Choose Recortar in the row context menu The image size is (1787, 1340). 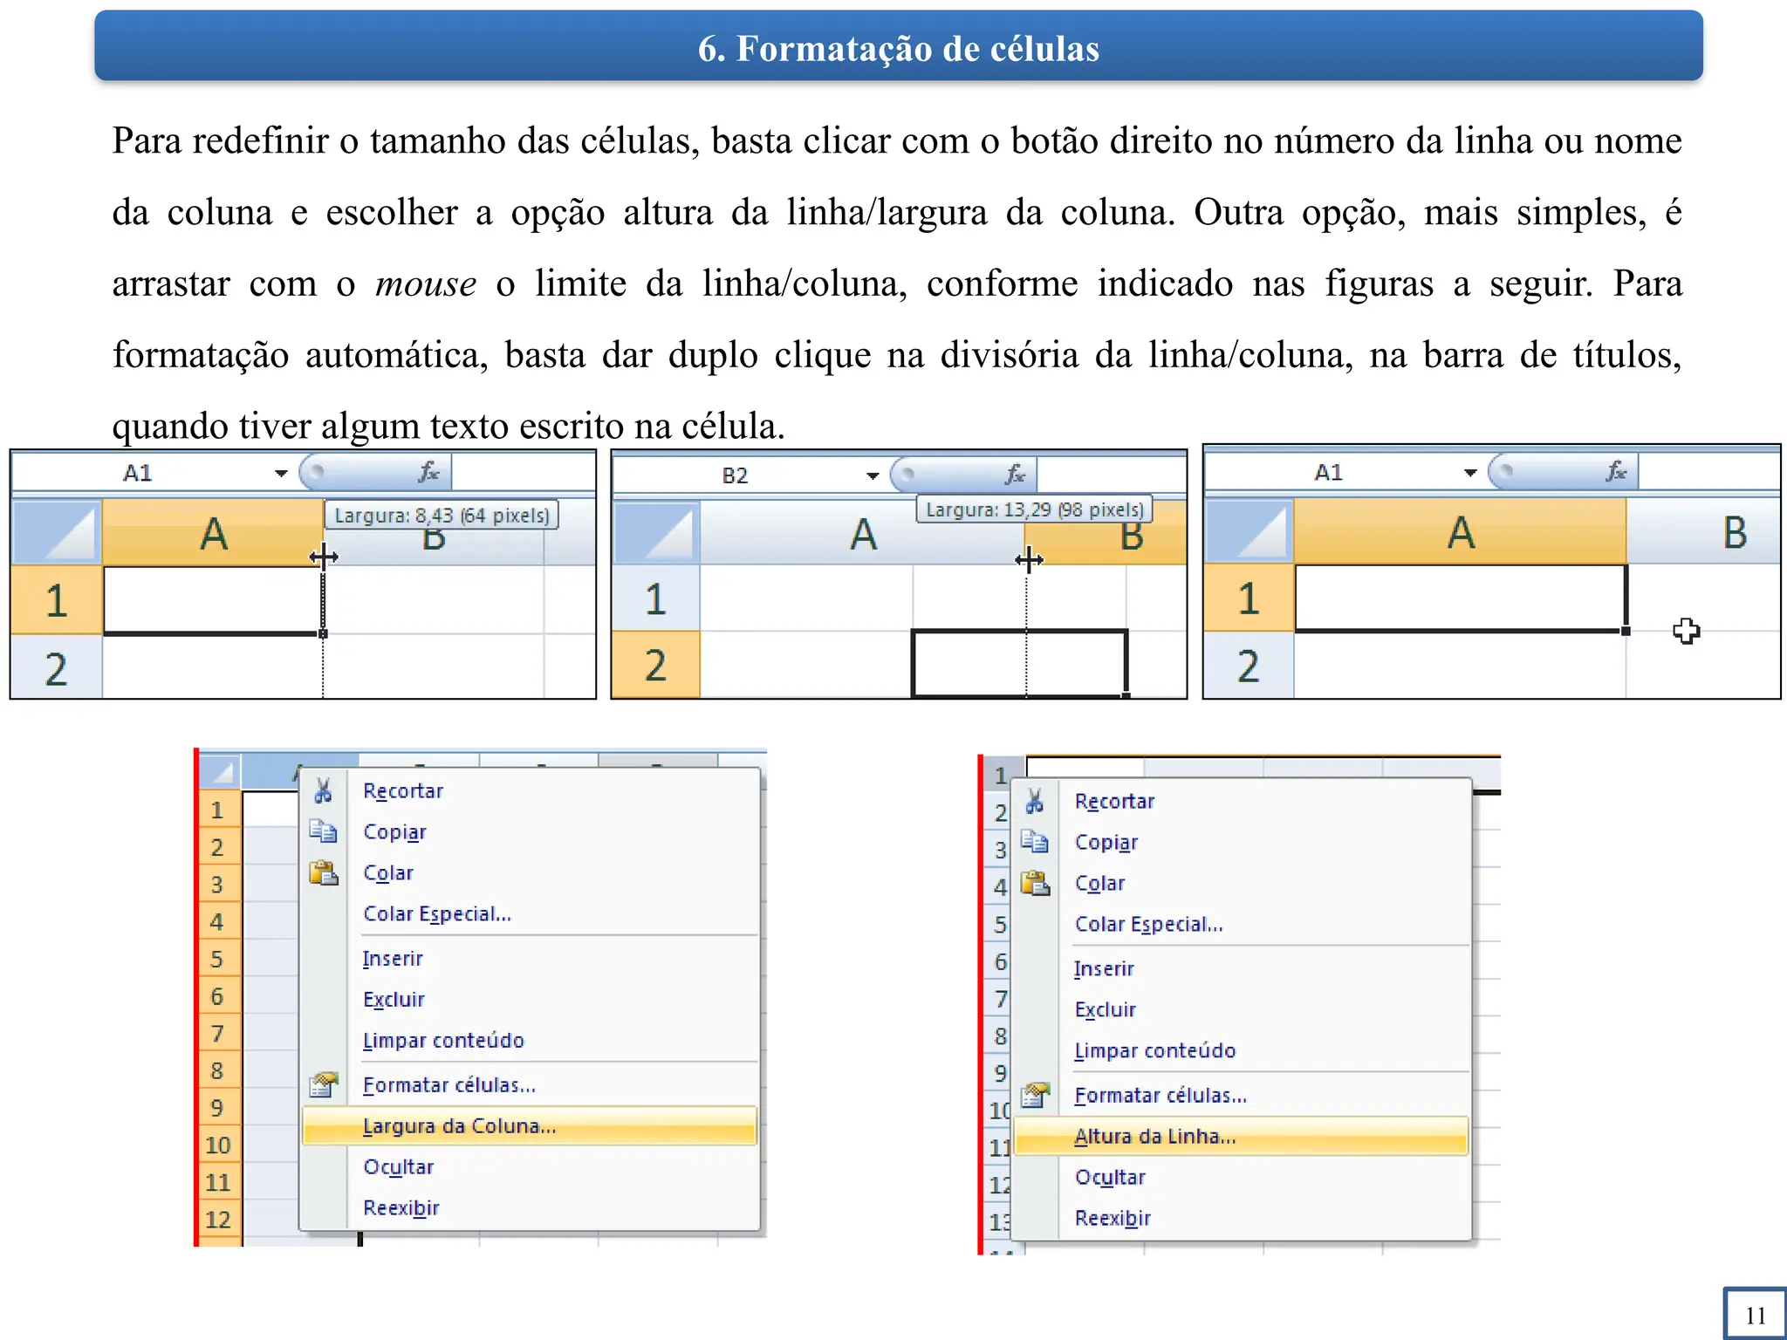[x=1114, y=801]
